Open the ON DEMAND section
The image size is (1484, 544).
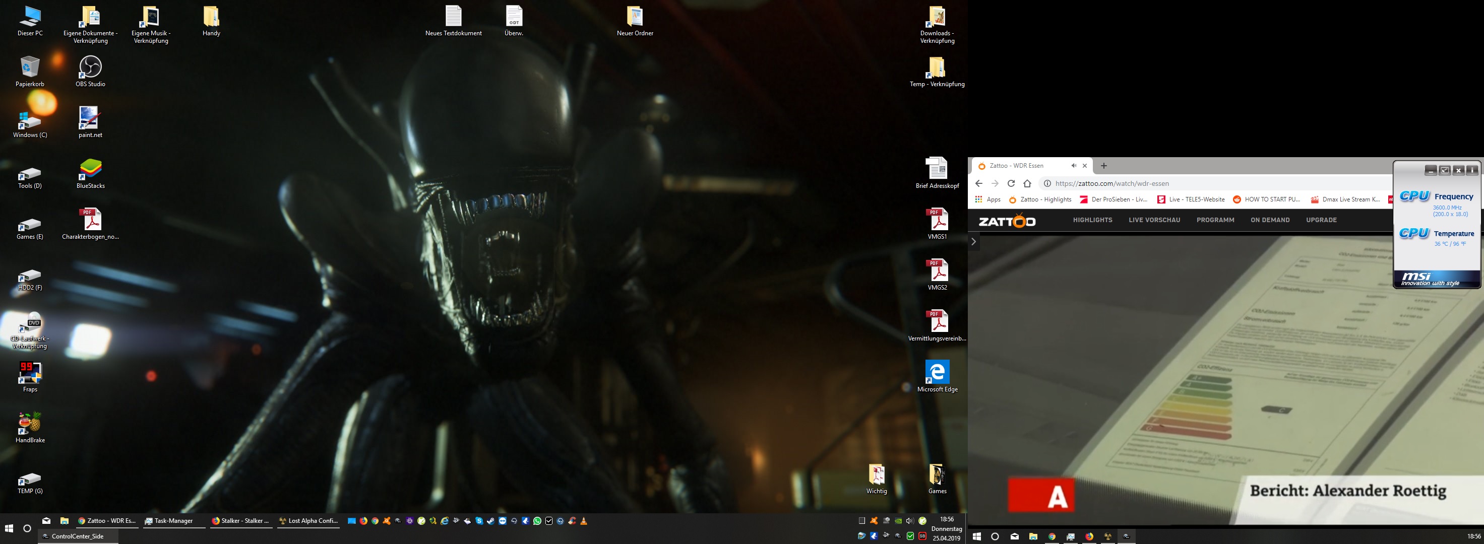pyautogui.click(x=1270, y=220)
